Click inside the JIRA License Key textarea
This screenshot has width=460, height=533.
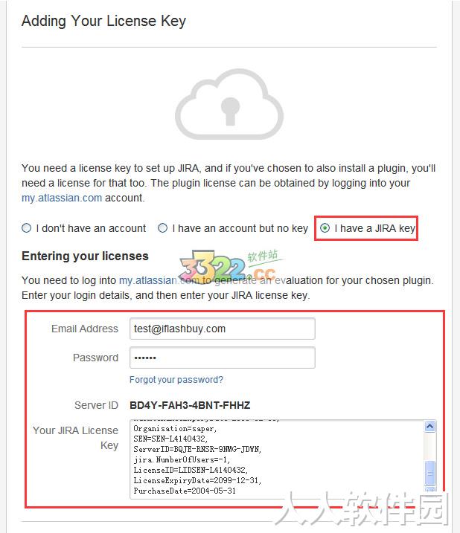pos(277,459)
